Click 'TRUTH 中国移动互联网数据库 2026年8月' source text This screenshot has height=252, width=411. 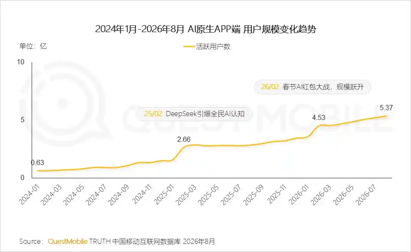click(152, 241)
